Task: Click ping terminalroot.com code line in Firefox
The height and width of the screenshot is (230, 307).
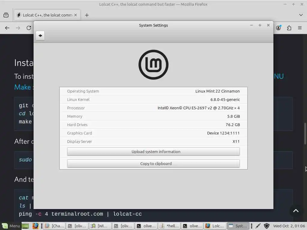Action: 80,214
